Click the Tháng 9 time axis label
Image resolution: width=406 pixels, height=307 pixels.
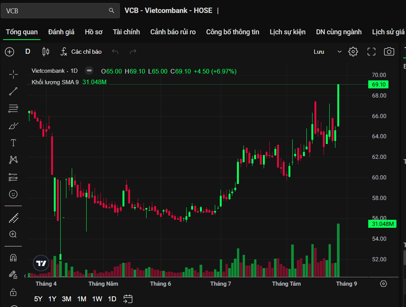tap(346, 284)
